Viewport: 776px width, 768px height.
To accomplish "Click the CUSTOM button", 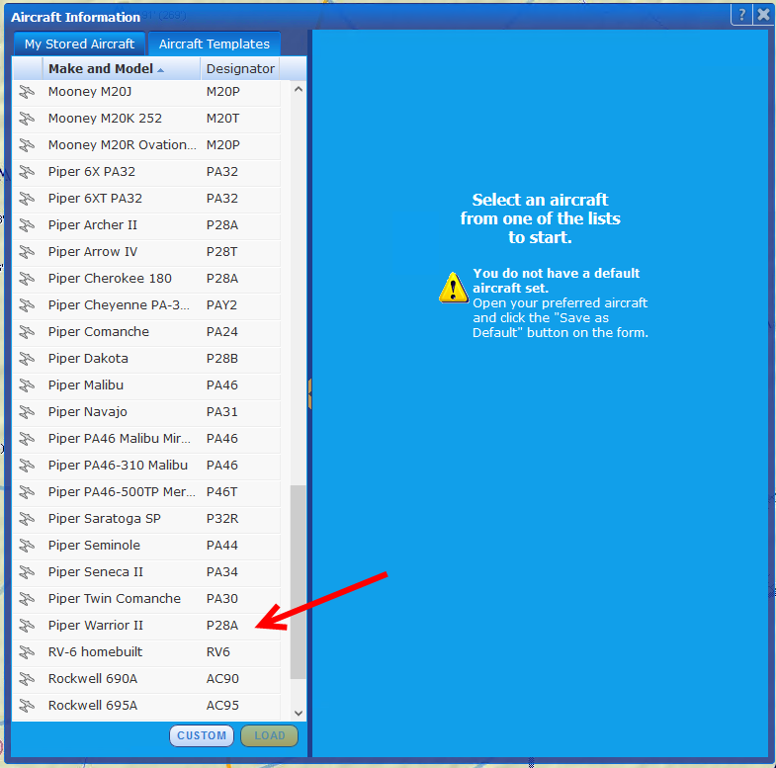I will click(x=202, y=735).
